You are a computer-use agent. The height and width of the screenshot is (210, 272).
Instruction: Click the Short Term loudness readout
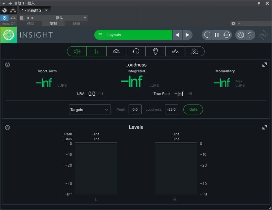pyautogui.click(x=44, y=82)
